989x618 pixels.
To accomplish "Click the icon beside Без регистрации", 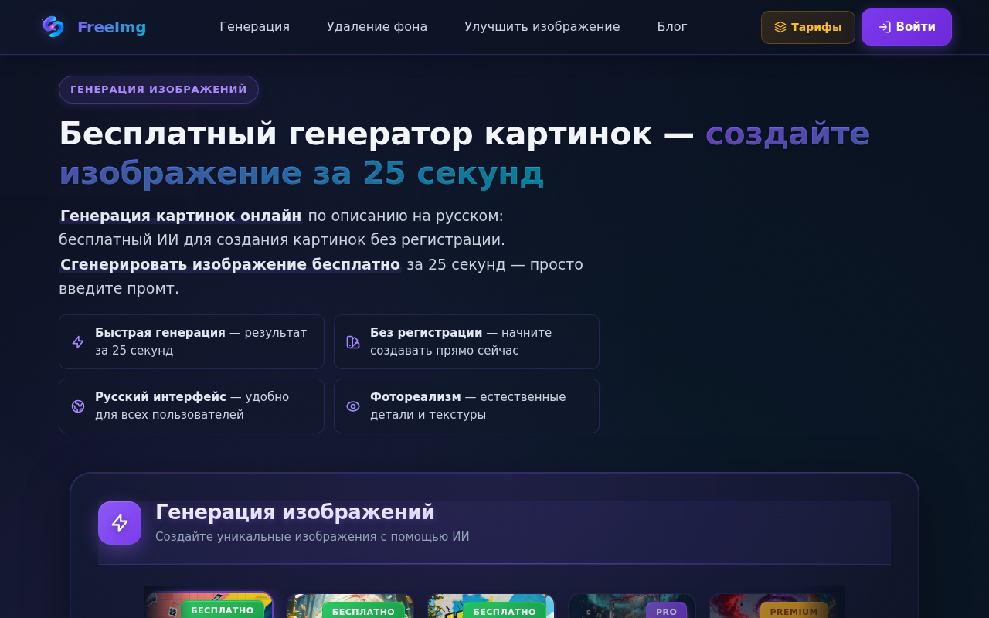I will [353, 342].
